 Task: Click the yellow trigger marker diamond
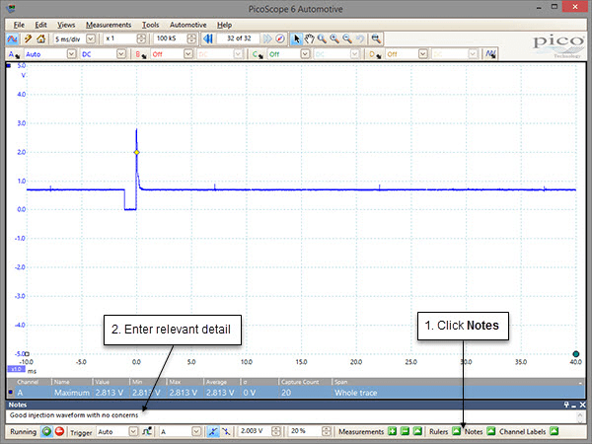coord(137,153)
